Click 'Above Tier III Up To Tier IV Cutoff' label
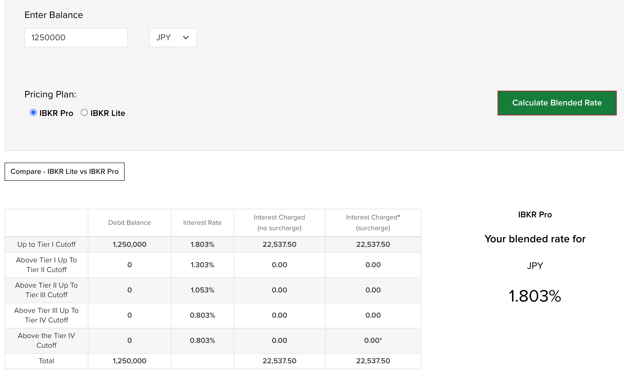The width and height of the screenshot is (624, 374). (x=46, y=315)
